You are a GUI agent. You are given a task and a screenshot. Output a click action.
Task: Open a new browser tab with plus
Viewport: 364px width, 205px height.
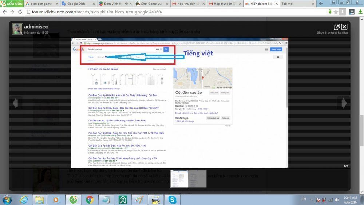[321, 4]
